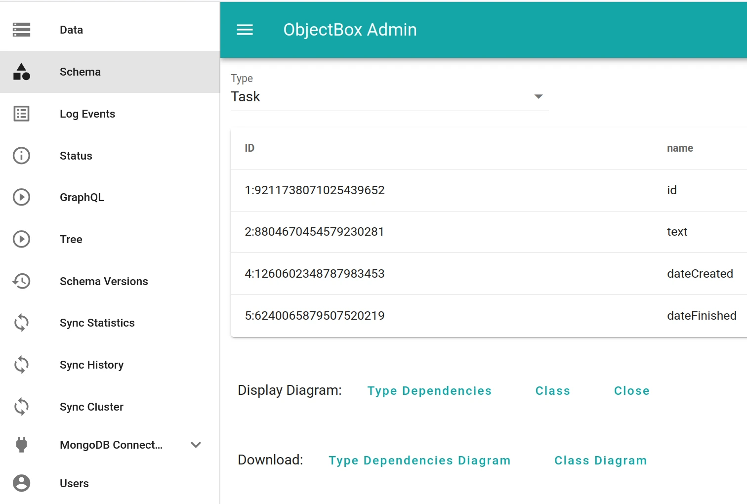Switch to Sync History
Screen dimensions: 747x504
pos(91,365)
